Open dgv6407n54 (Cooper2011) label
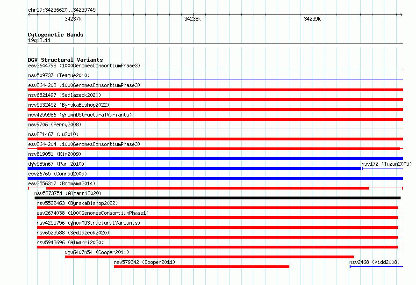 click(97, 252)
